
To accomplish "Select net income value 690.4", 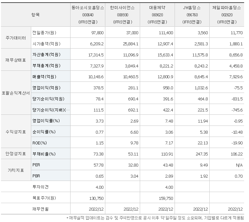I will [x=133, y=99].
